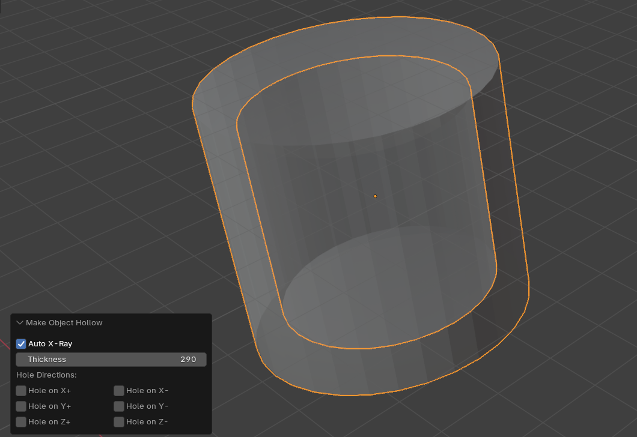Adjust the Thickness slider
The image size is (637, 437).
point(111,359)
